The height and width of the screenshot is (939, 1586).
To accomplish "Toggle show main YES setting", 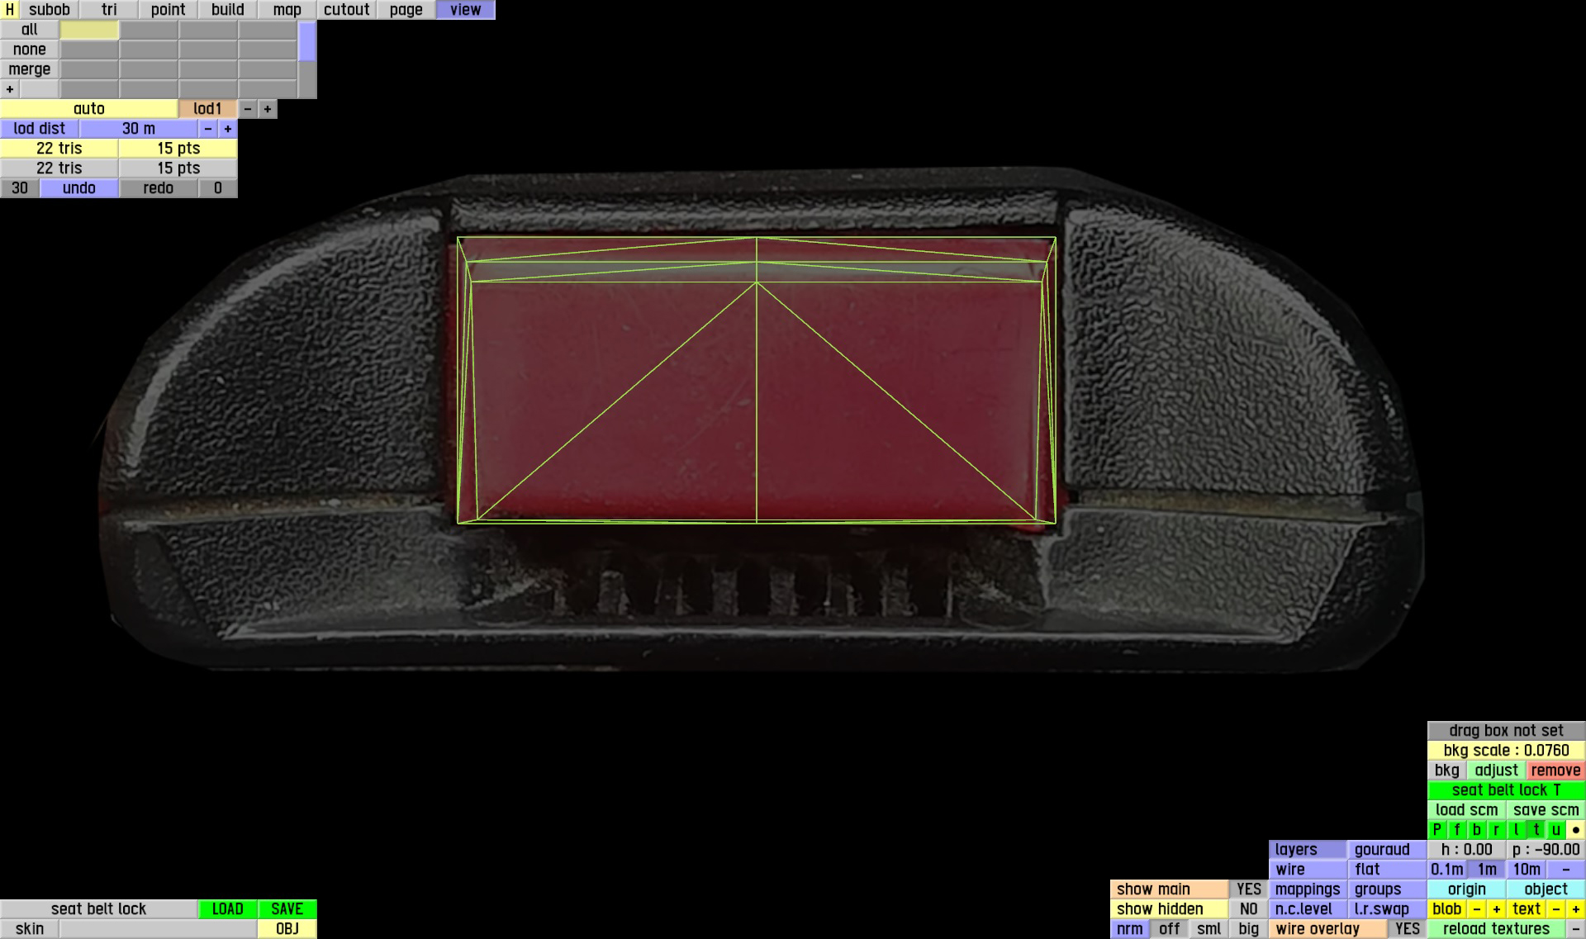I will tap(1248, 889).
